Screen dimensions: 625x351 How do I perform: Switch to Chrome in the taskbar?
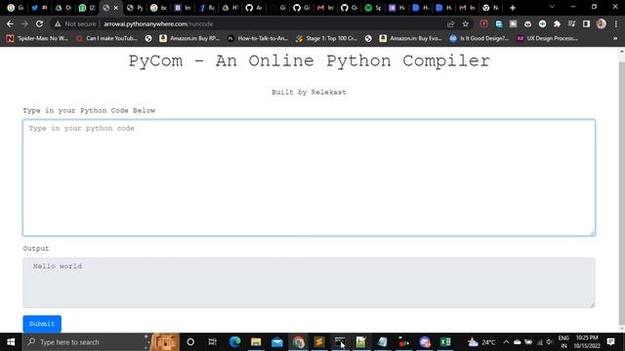click(x=298, y=342)
